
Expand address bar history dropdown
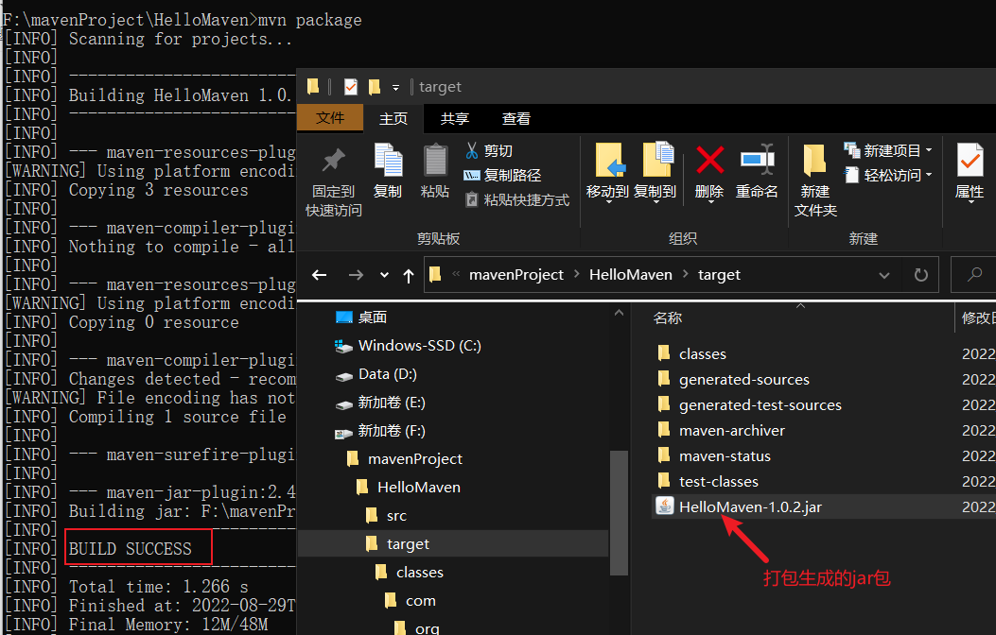click(x=883, y=275)
